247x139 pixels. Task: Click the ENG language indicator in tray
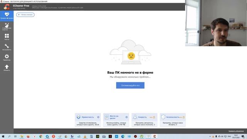click(229, 136)
